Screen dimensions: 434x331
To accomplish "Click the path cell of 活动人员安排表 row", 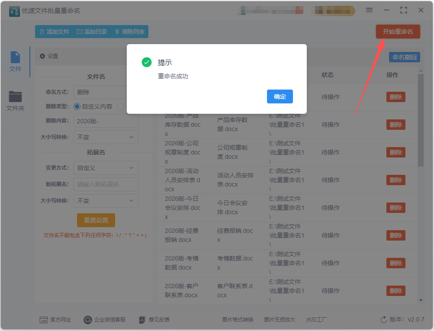I will (x=286, y=180).
